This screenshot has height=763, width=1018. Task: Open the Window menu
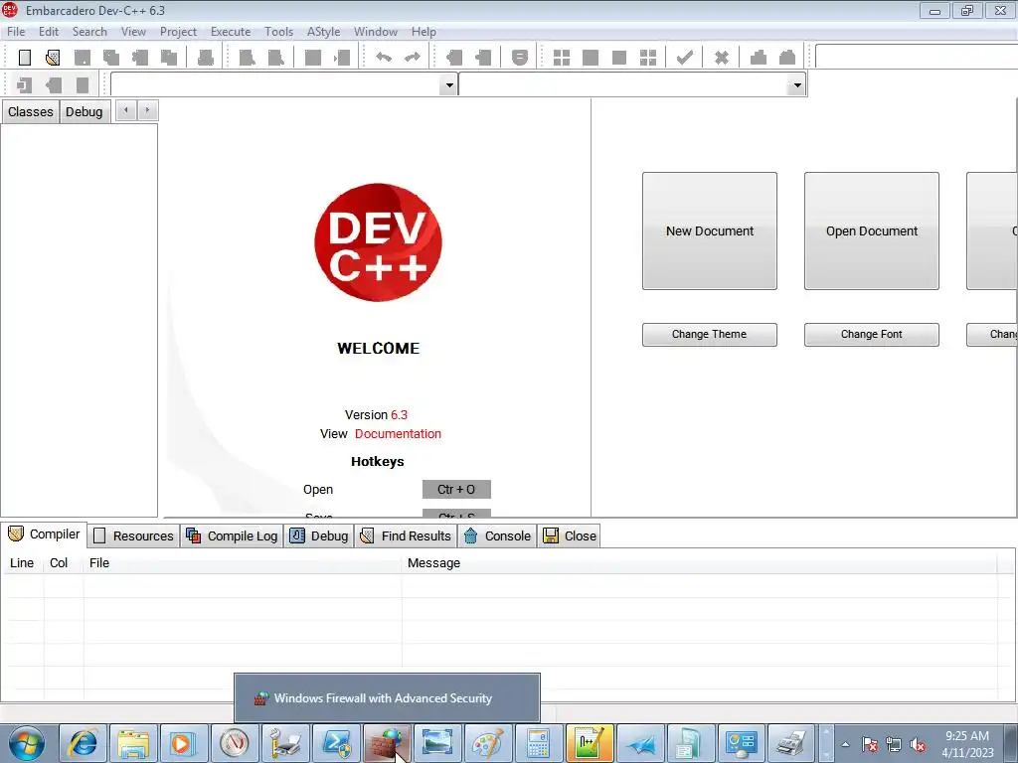[375, 32]
